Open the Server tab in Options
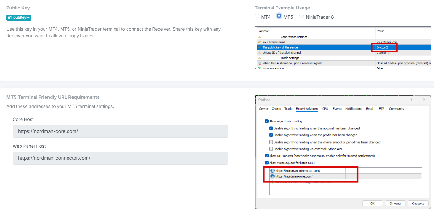 coord(264,109)
